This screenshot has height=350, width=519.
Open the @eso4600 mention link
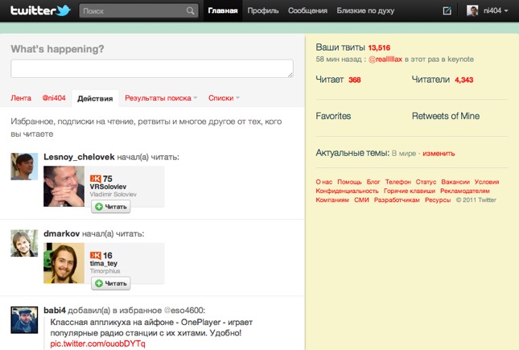pyautogui.click(x=184, y=311)
